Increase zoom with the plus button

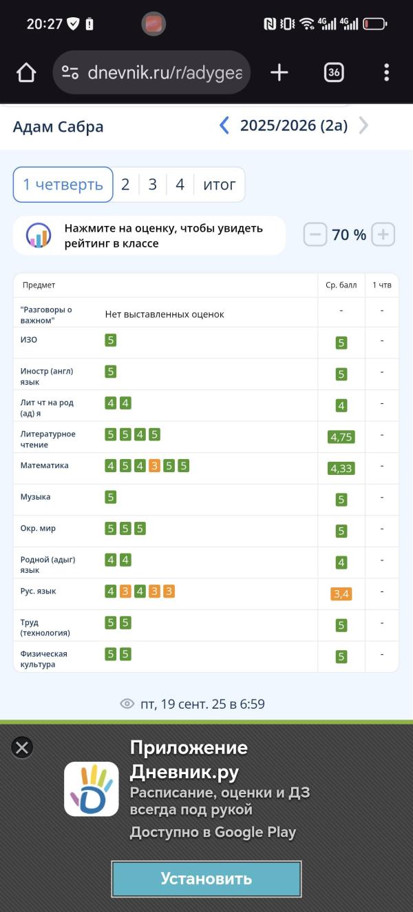click(383, 235)
